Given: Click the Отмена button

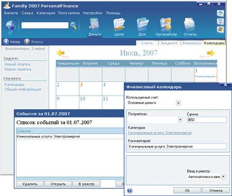Looking at the screenshot, I should point(216,190).
